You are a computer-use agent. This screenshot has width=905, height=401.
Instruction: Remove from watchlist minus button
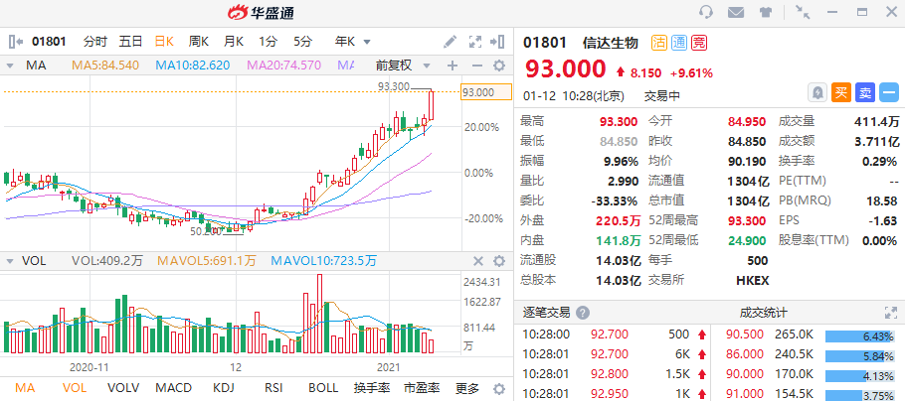889,92
